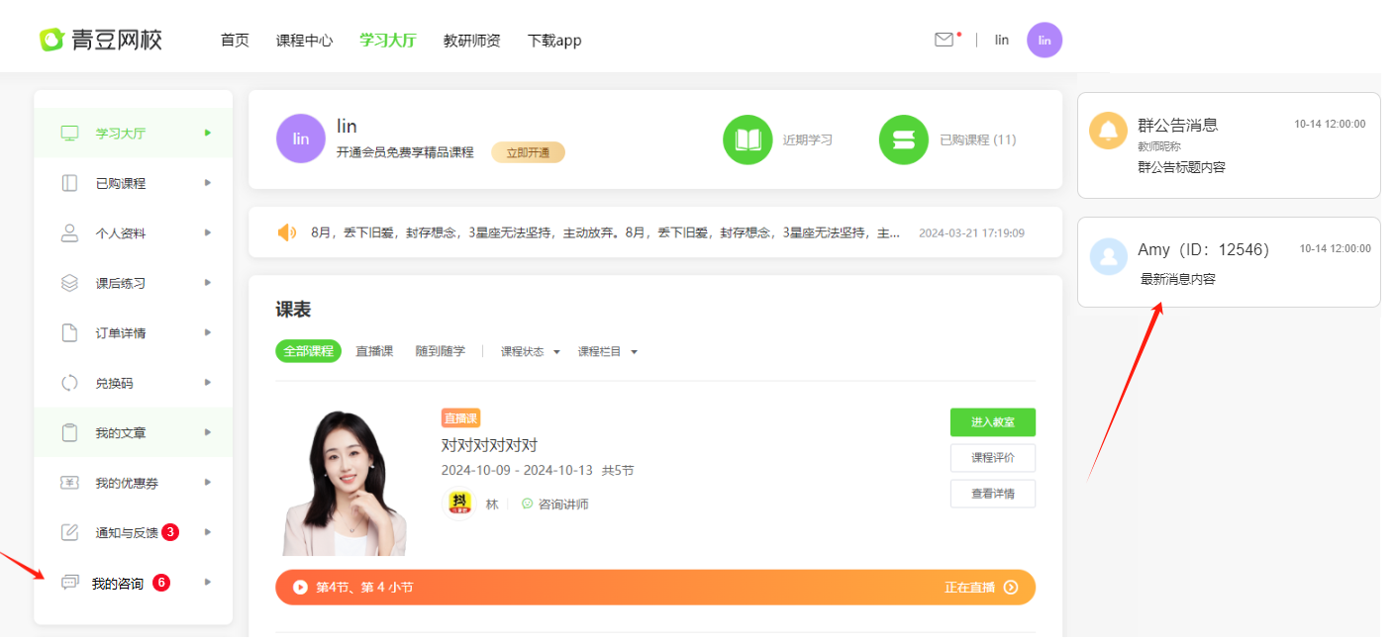Click the purple lin avatar in top bar
The image size is (1394, 642).
click(x=1044, y=41)
